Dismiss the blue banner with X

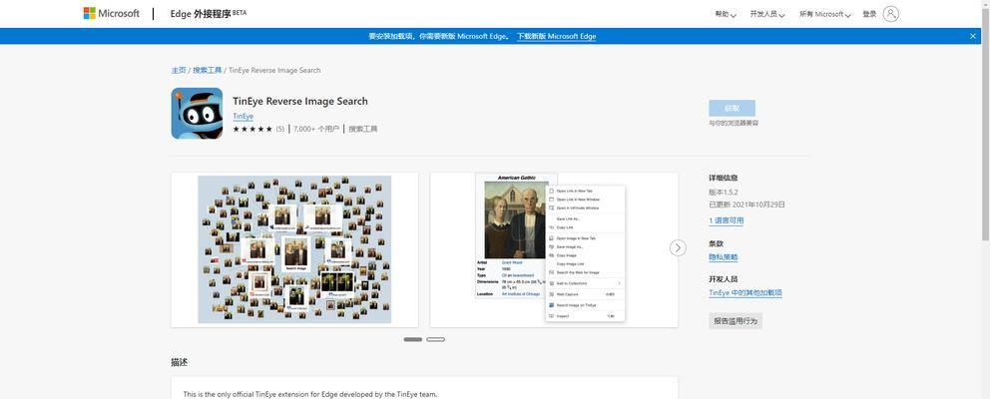click(x=973, y=36)
